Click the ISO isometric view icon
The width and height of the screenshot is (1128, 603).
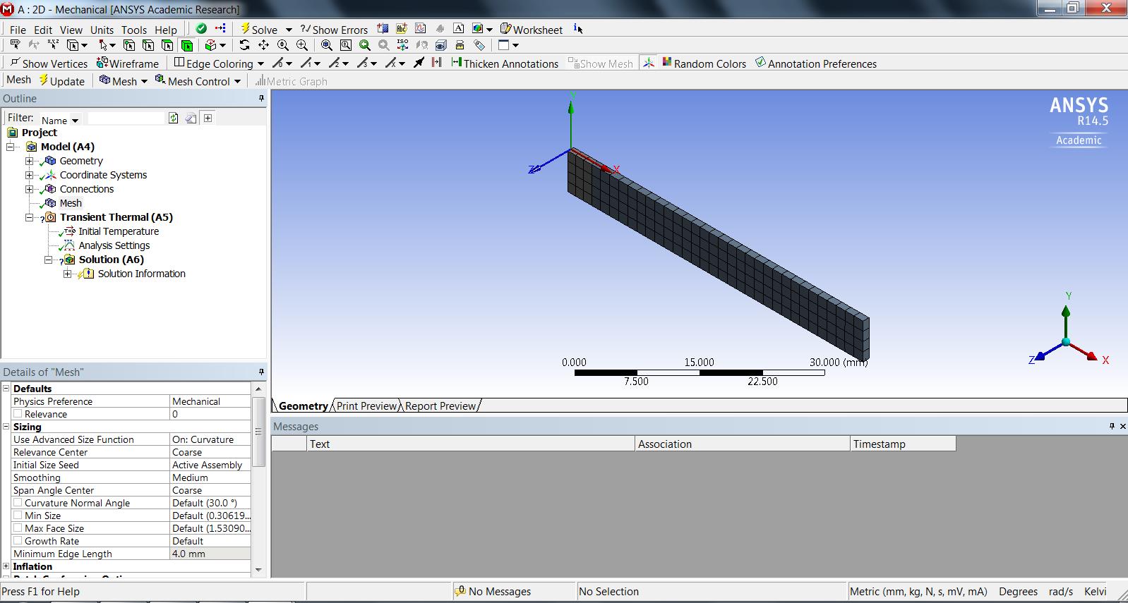(x=402, y=45)
